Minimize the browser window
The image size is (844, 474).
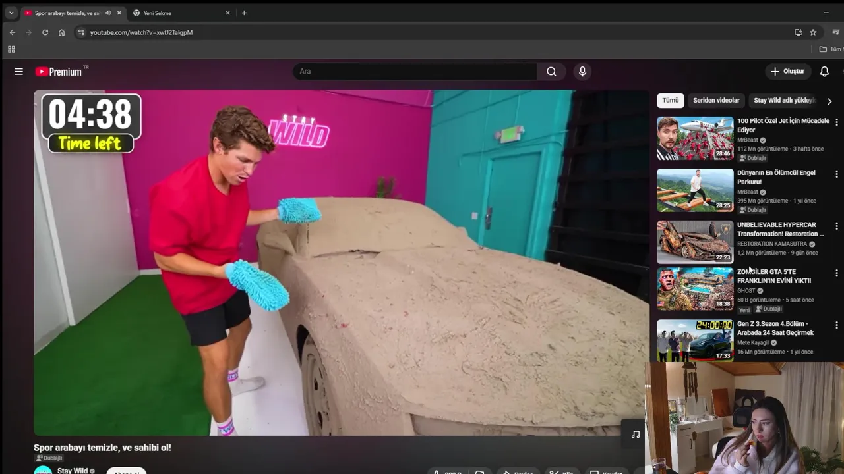click(826, 13)
